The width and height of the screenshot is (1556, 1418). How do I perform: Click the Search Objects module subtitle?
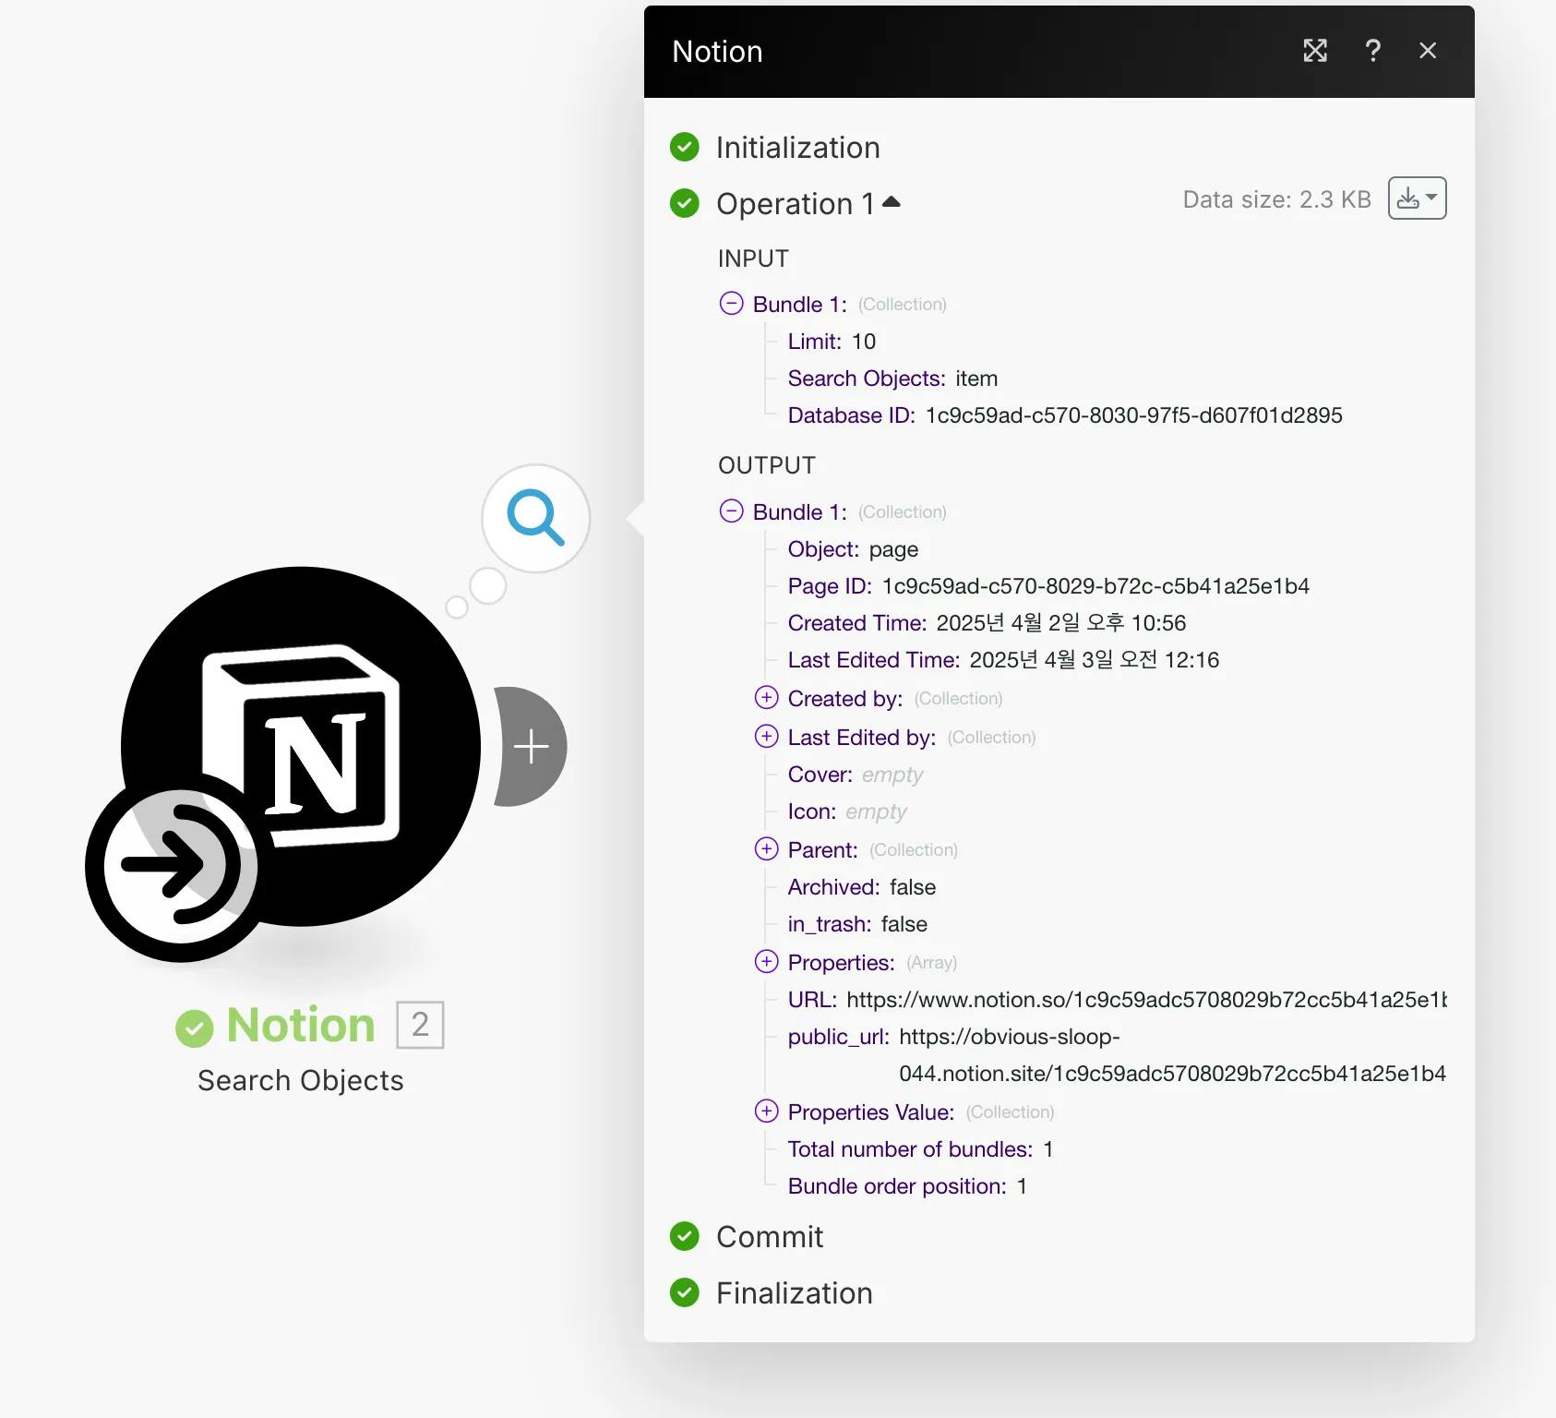point(301,1080)
